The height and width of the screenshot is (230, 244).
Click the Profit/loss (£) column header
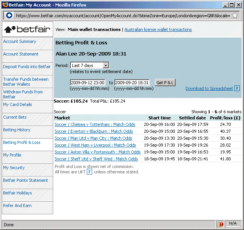(x=225, y=118)
